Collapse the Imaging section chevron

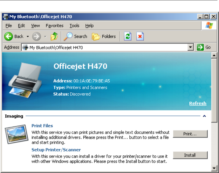point(204,116)
